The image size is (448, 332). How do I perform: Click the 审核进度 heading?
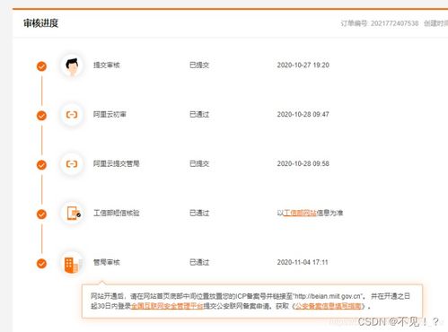click(x=40, y=23)
